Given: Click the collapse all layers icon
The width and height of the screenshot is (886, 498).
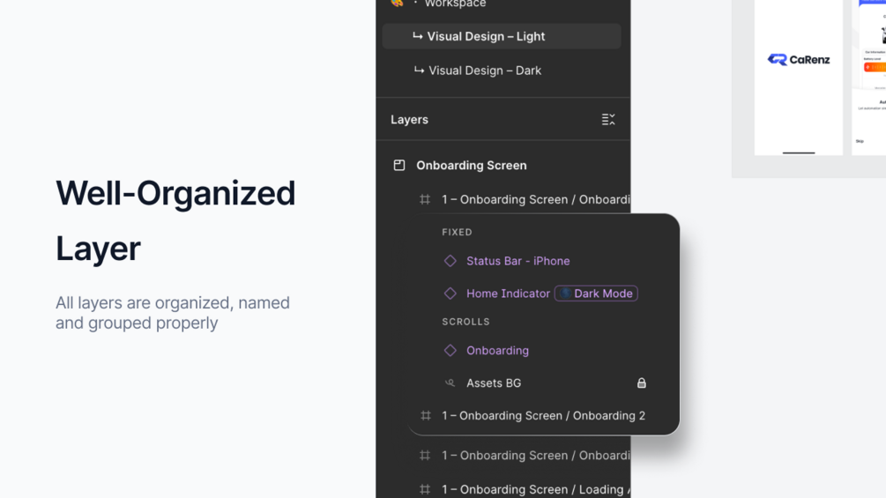Looking at the screenshot, I should click(x=608, y=120).
